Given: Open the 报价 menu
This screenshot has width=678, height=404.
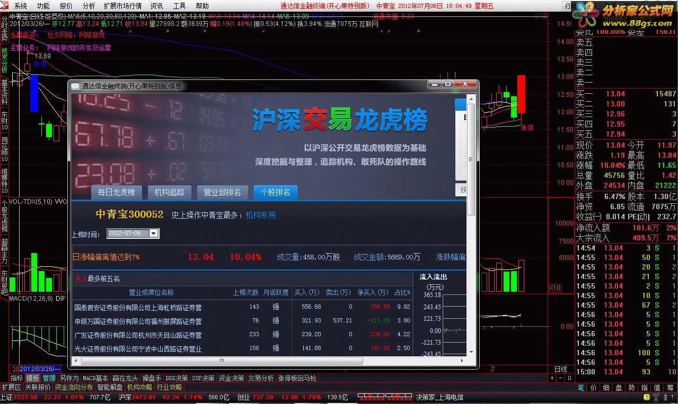Looking at the screenshot, I should (66, 6).
